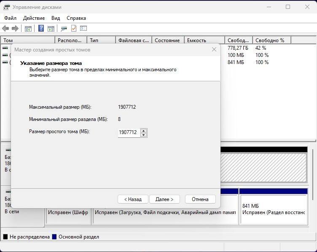
Task: Click the simple volume size input field
Action: pos(128,132)
